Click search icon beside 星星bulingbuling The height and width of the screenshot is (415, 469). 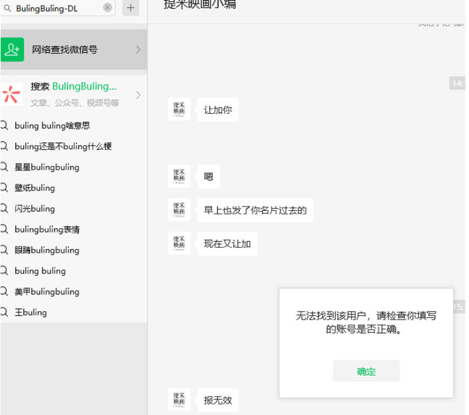click(x=4, y=167)
